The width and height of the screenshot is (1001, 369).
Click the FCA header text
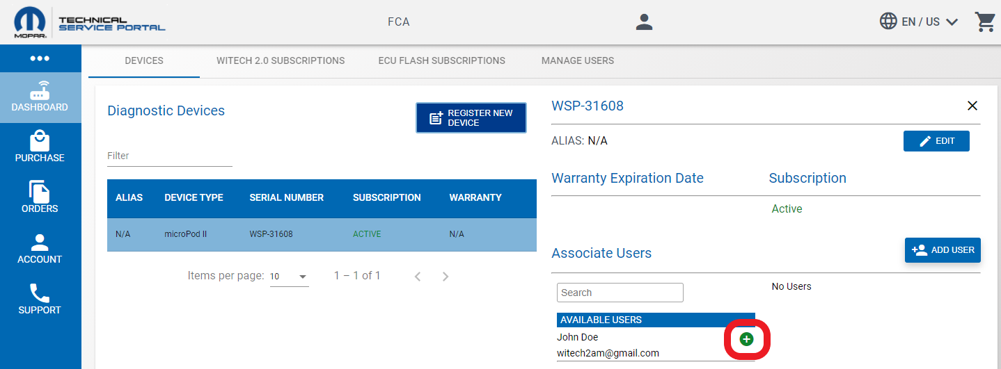tap(398, 22)
